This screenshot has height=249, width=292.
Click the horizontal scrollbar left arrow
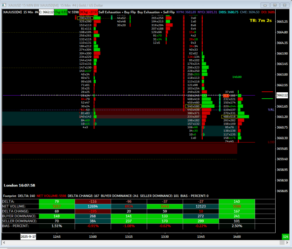click(4, 242)
